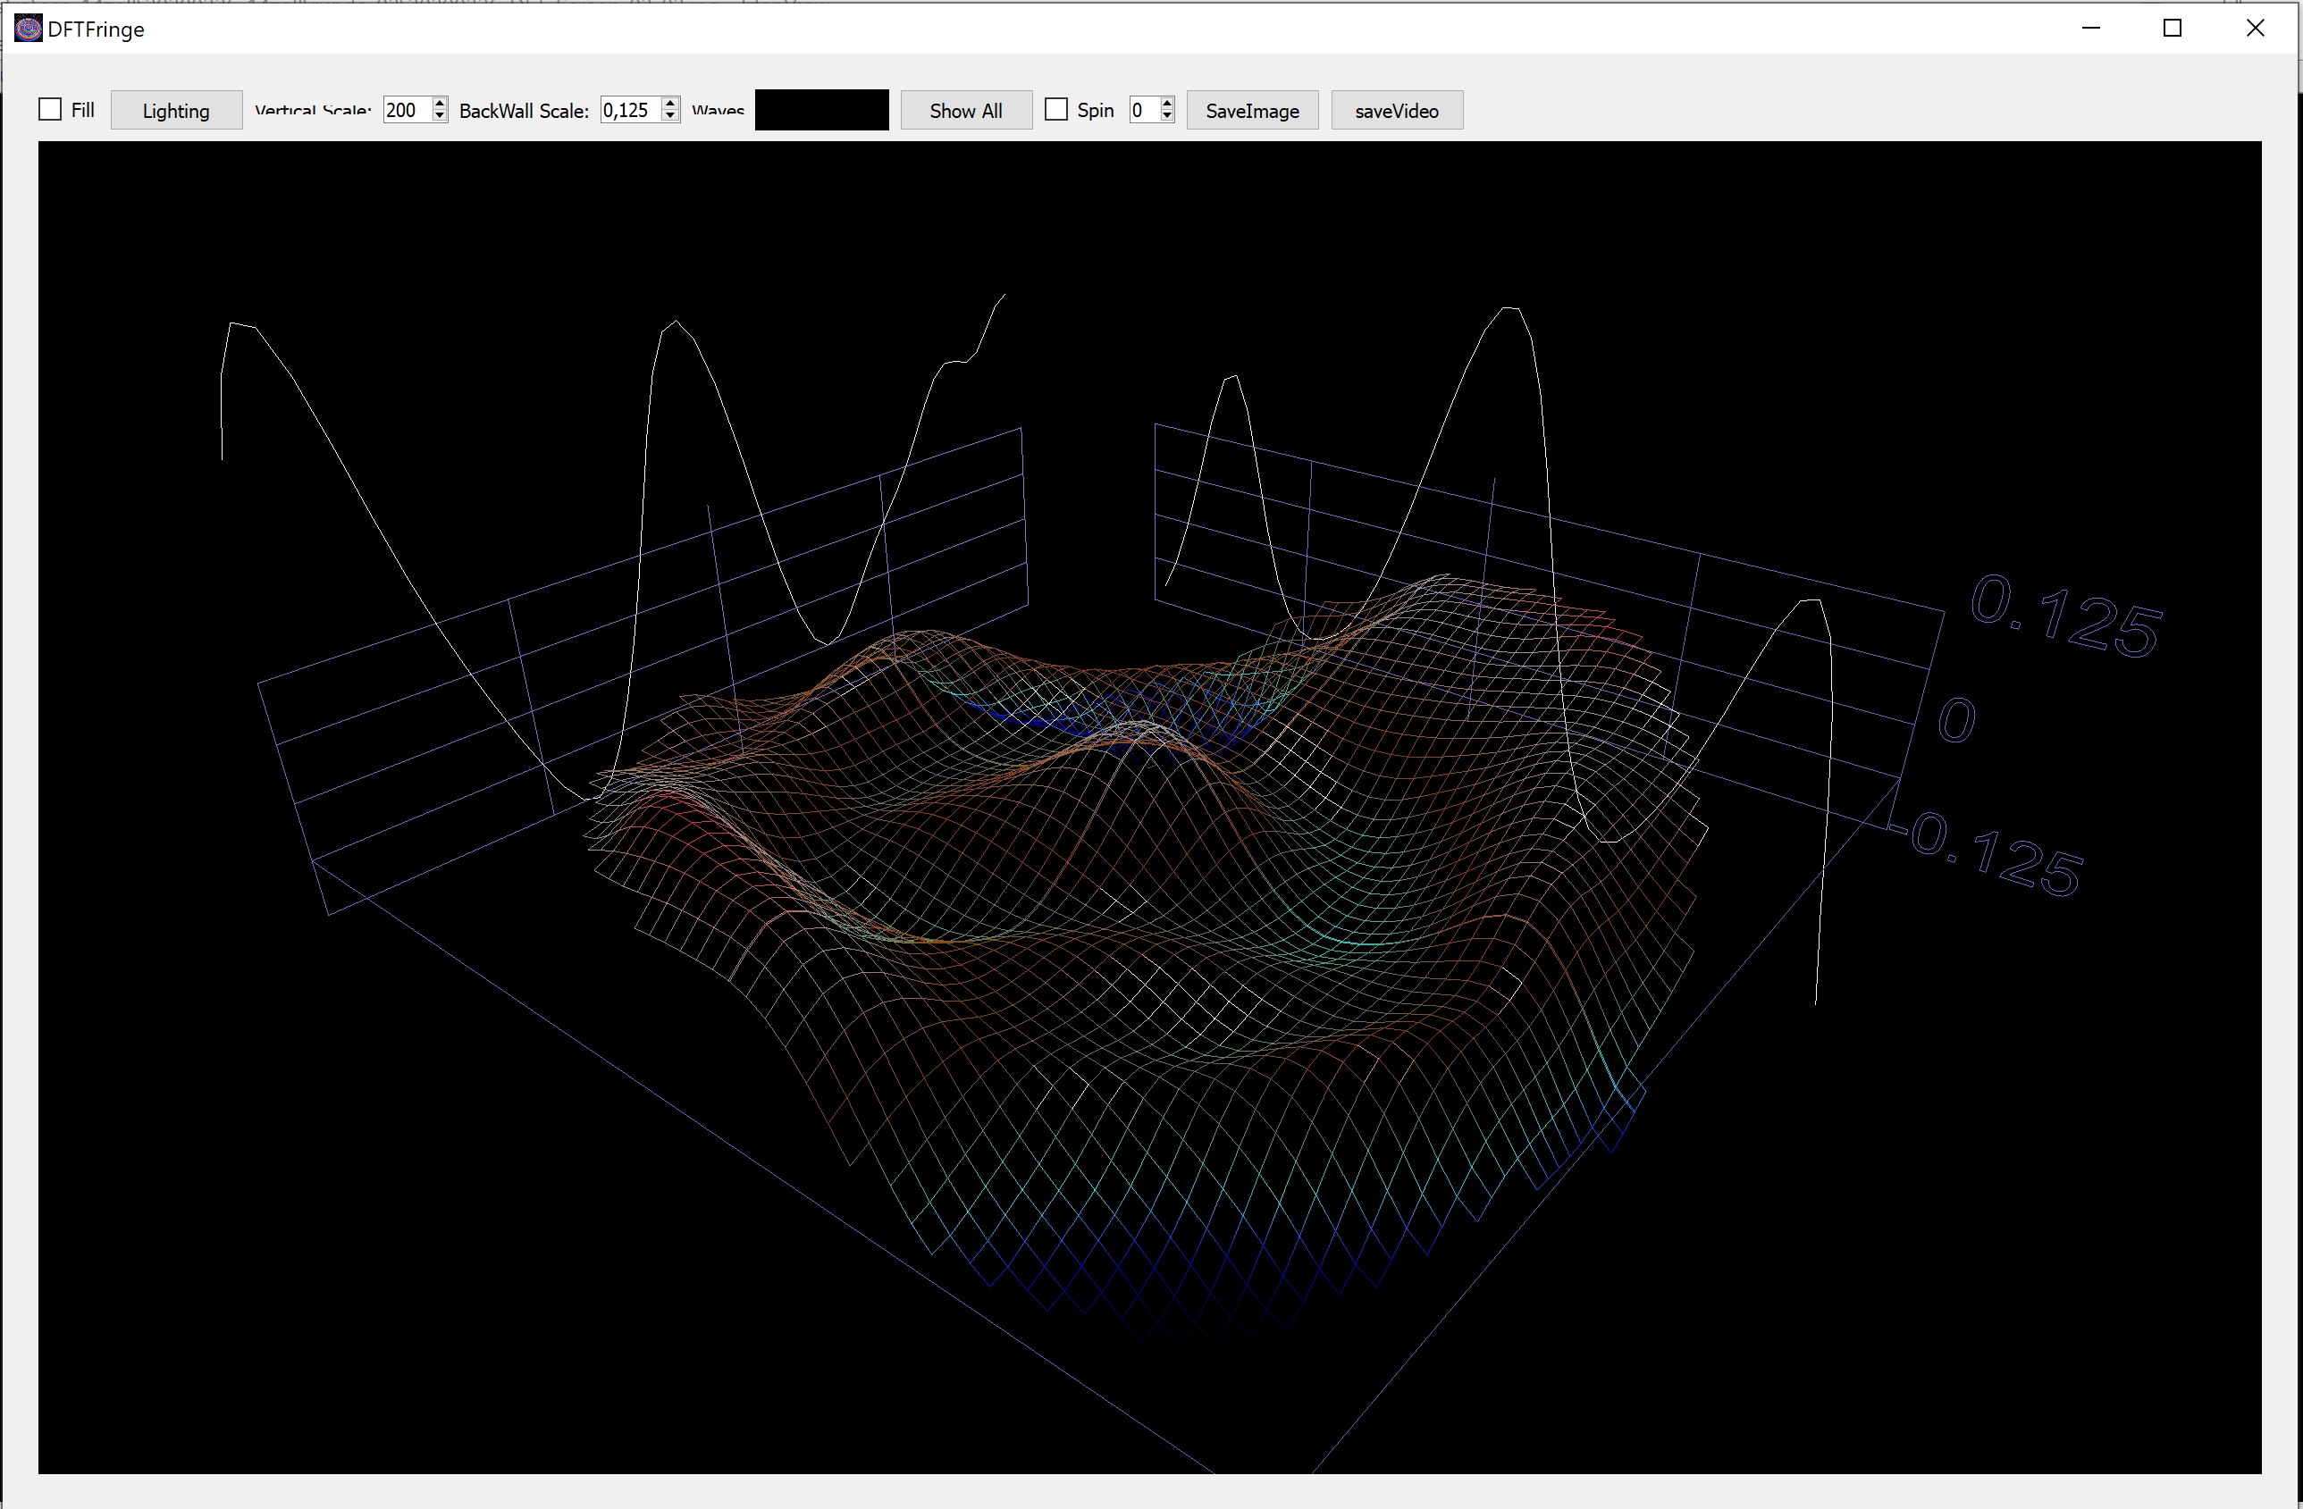Decrease the Spin rate spinner
This screenshot has height=1509, width=2303.
(1168, 116)
